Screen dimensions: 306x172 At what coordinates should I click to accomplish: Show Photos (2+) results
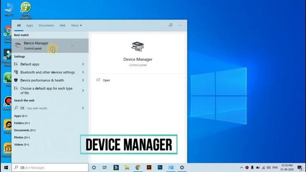click(22, 138)
